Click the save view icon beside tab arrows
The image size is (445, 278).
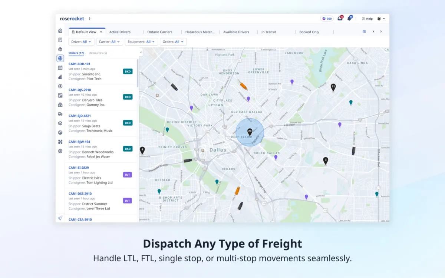(x=364, y=32)
